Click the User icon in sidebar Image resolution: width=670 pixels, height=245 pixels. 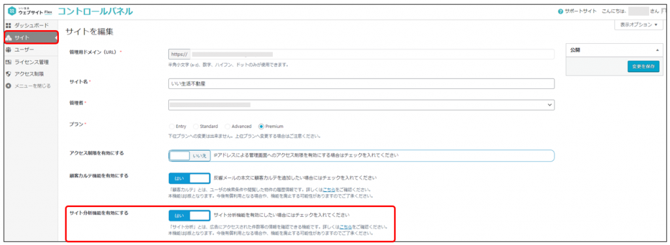click(x=8, y=50)
